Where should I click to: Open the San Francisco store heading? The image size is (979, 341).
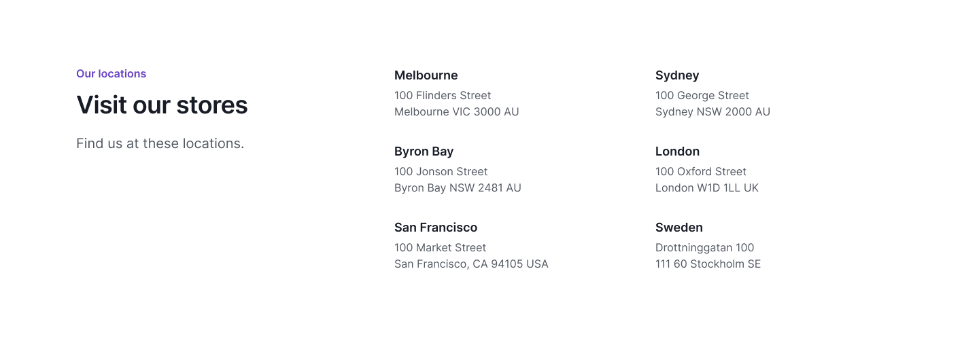436,227
